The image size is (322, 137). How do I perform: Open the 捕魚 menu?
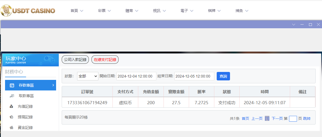tap(242, 11)
